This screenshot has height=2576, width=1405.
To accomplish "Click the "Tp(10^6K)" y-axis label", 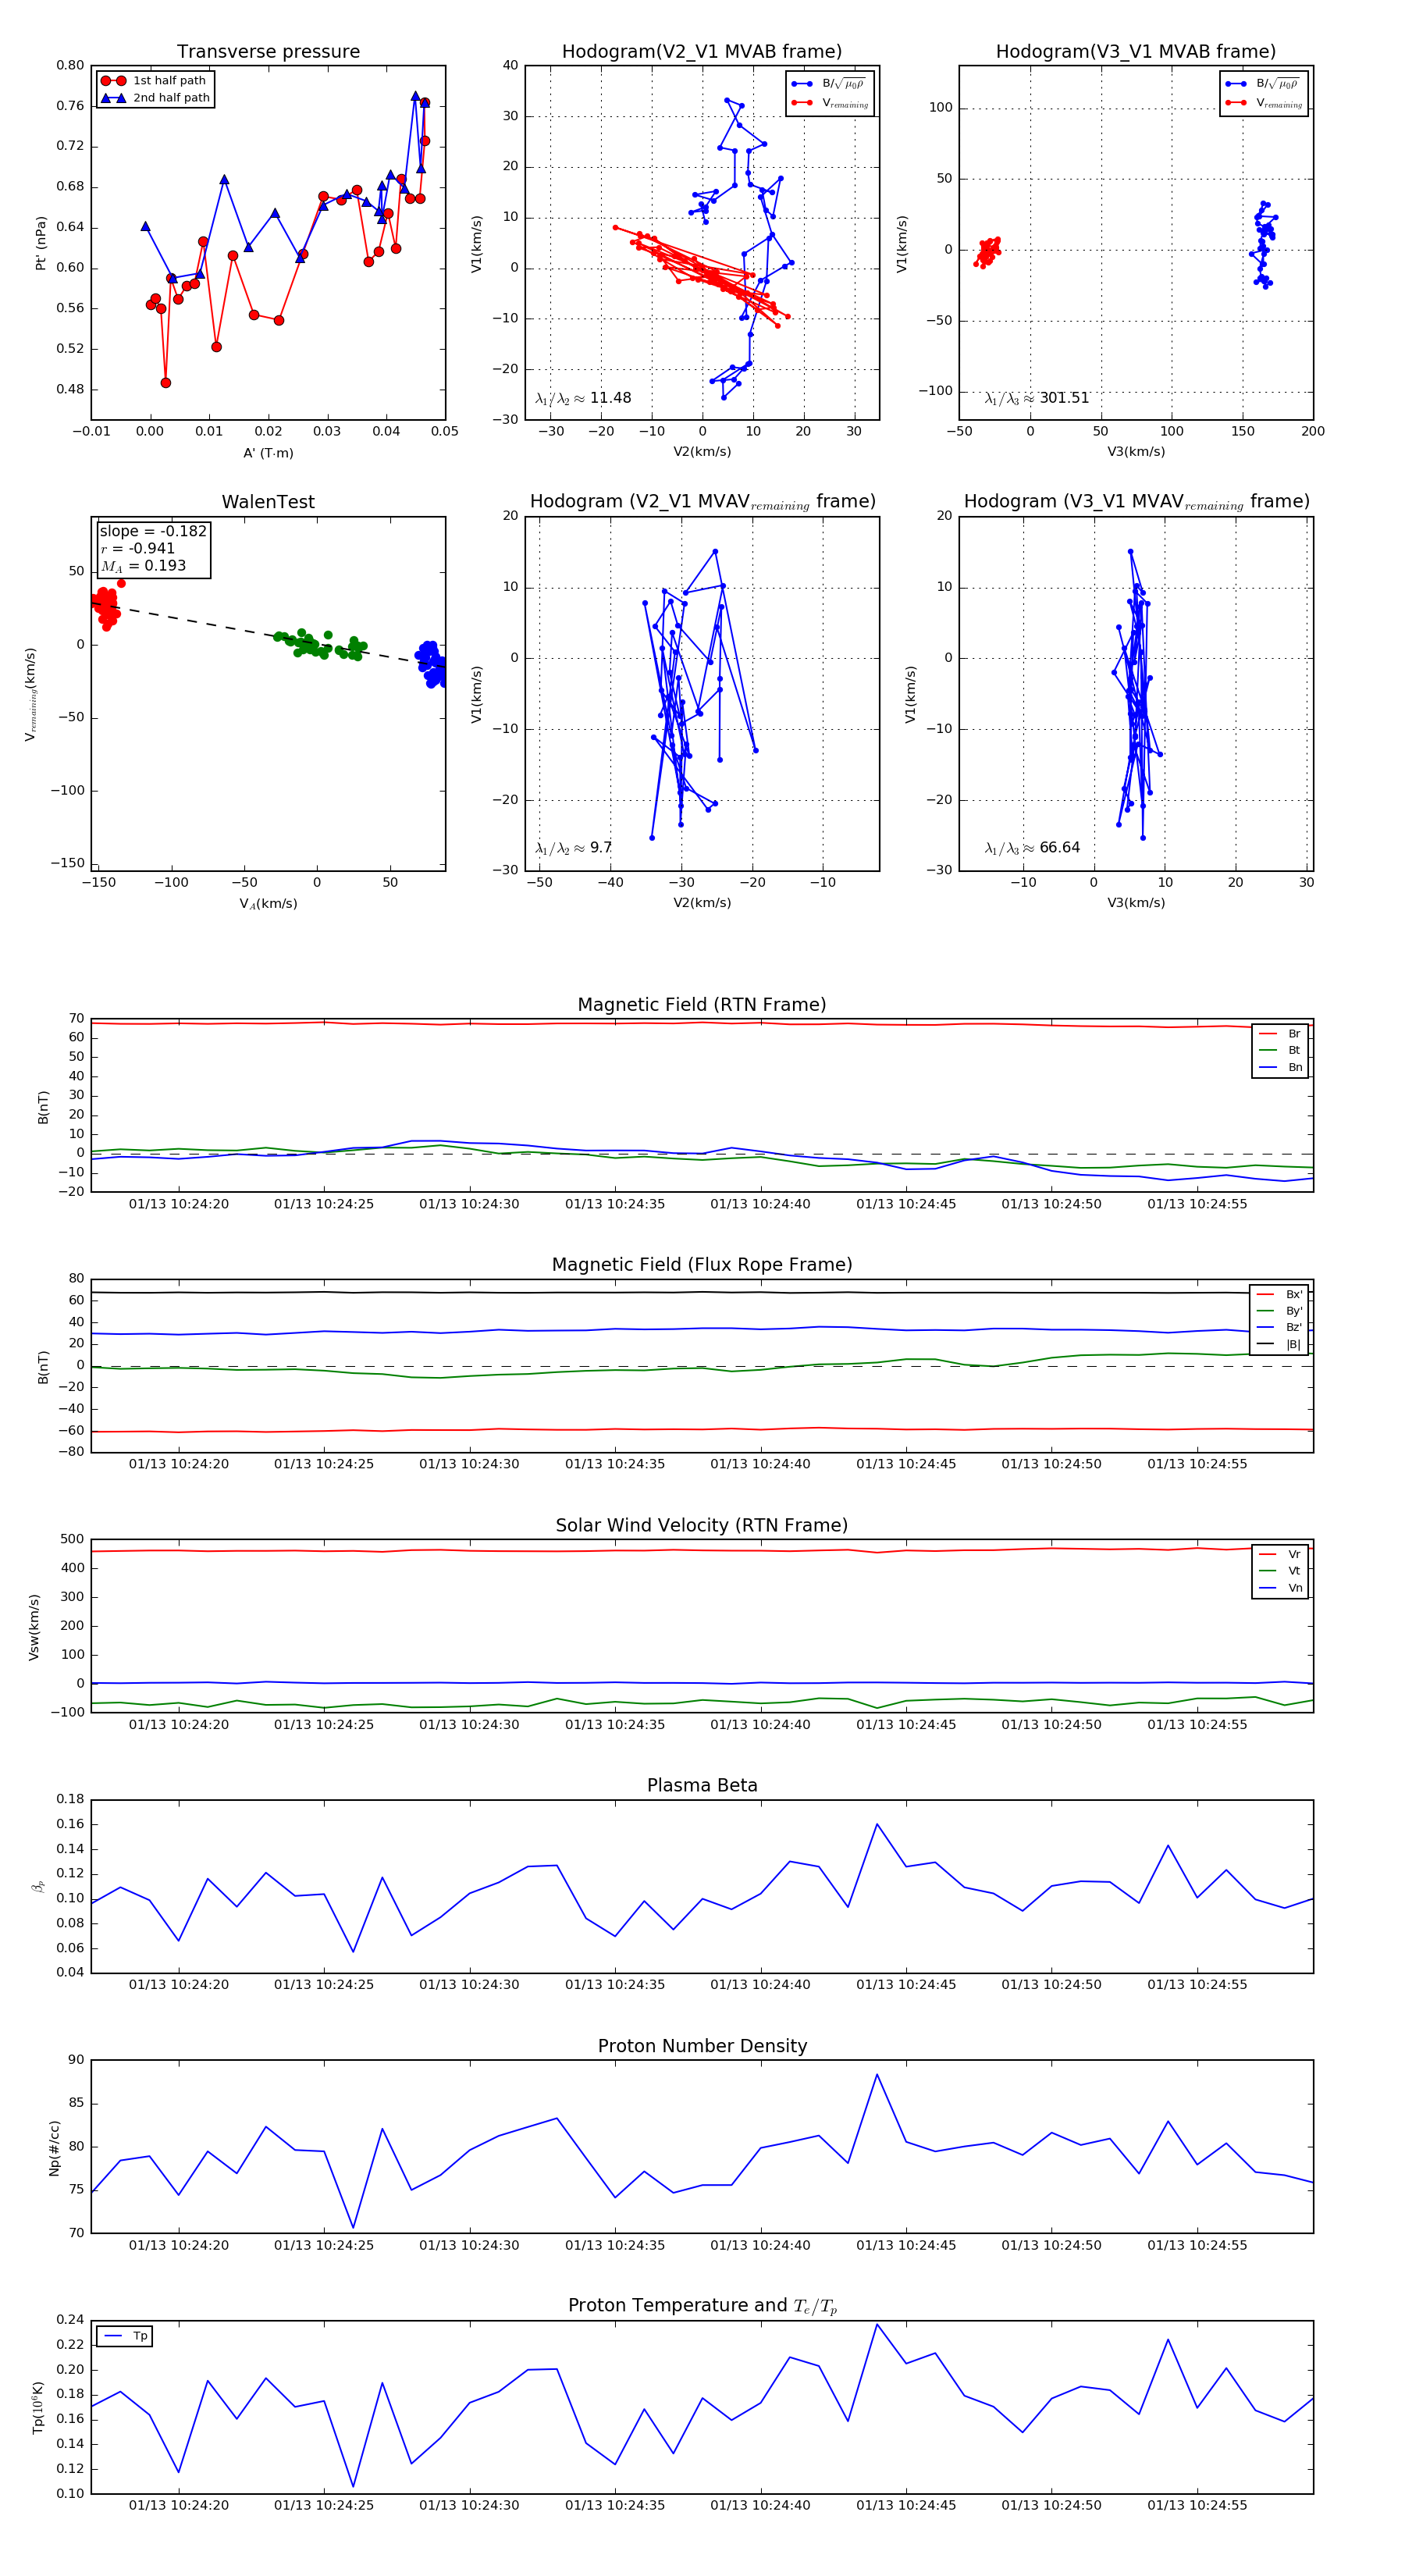I will tap(38, 2408).
